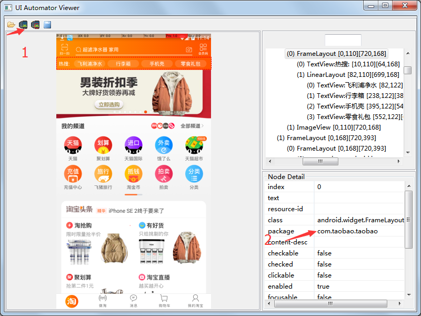The image size is (421, 316).
Task: Select the 飞猪旅行 channel icon
Action: (x=103, y=174)
